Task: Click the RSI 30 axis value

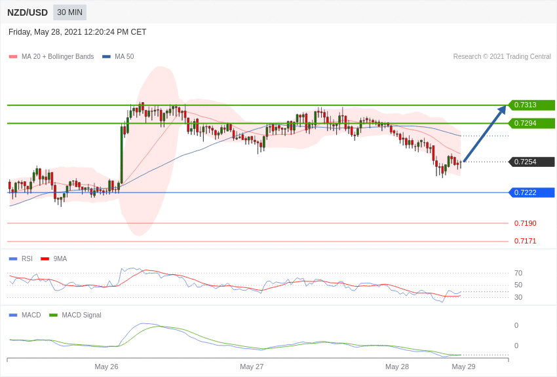Action: tap(518, 297)
